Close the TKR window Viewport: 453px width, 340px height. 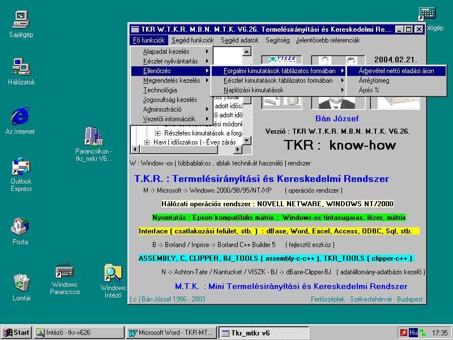(x=419, y=29)
